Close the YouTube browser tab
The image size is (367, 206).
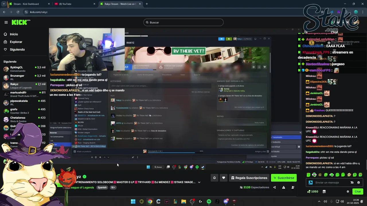pyautogui.click(x=94, y=4)
